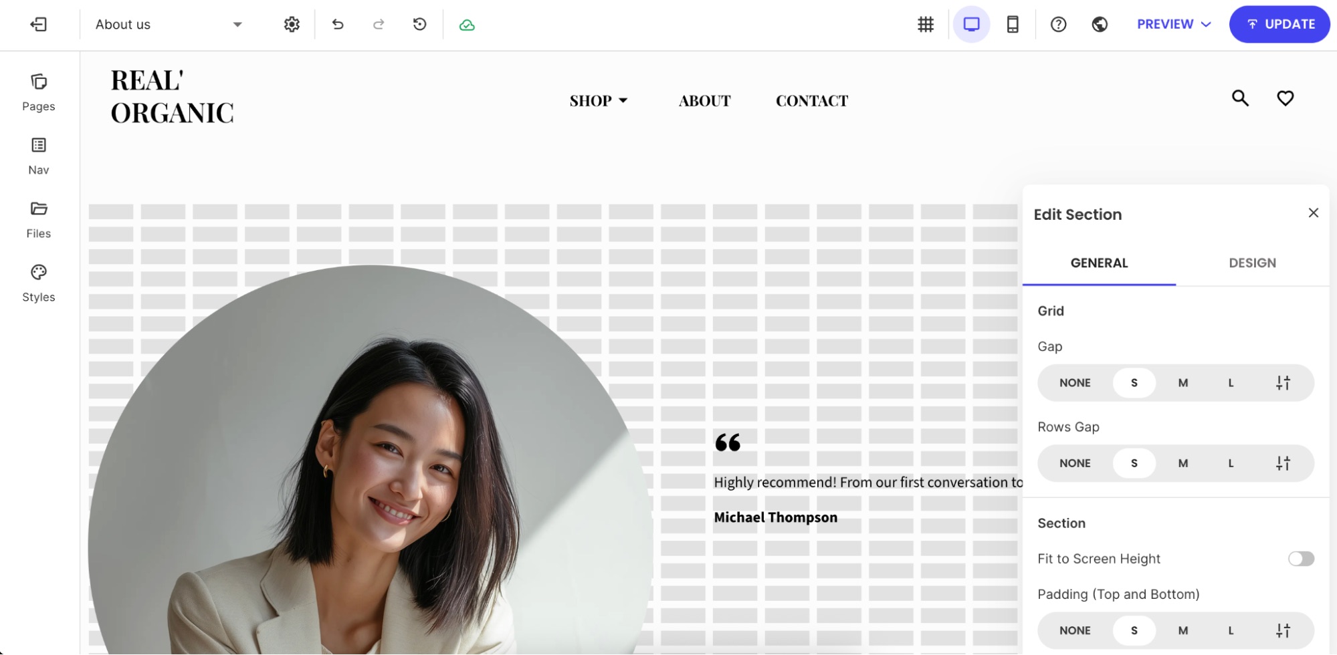
Task: Click the REAL' ORGANIC logo
Action: point(173,97)
